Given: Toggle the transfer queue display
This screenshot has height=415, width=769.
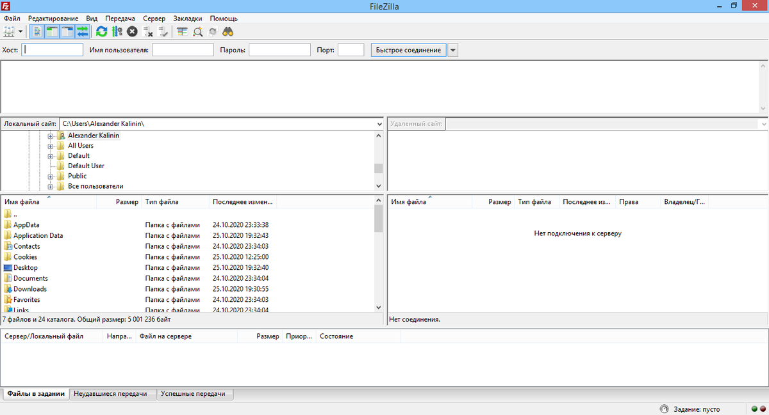Looking at the screenshot, I should click(x=83, y=31).
